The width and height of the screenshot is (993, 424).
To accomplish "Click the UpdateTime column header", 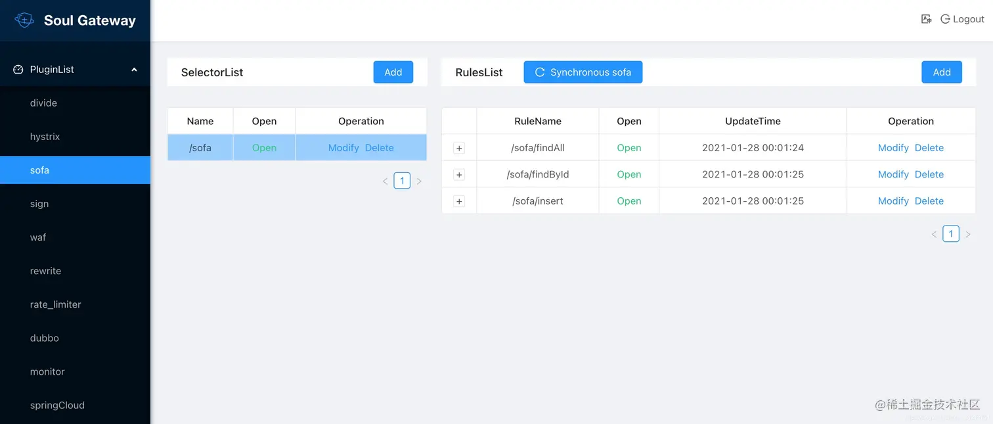I will [753, 121].
